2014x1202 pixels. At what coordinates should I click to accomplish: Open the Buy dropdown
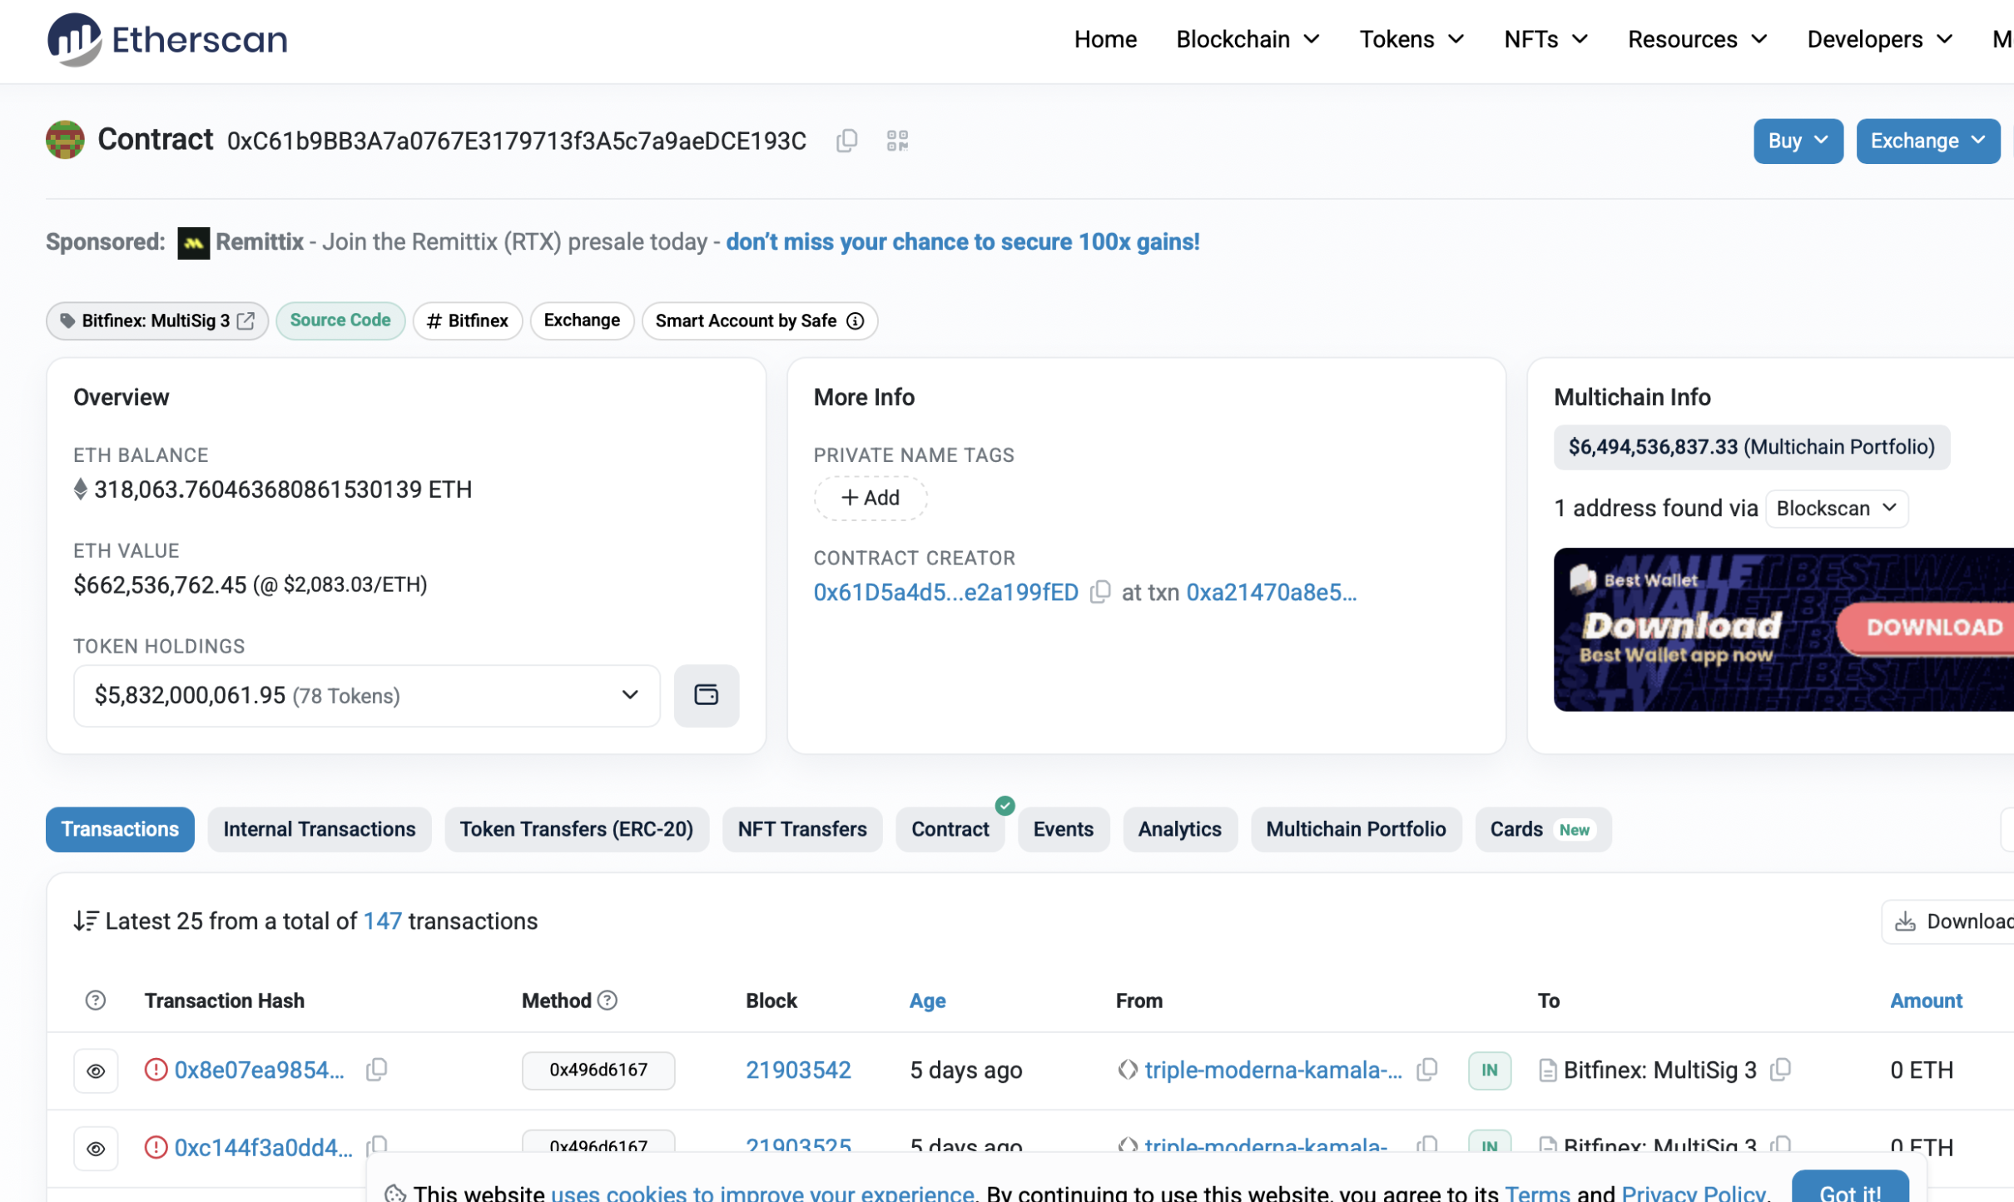tap(1798, 141)
